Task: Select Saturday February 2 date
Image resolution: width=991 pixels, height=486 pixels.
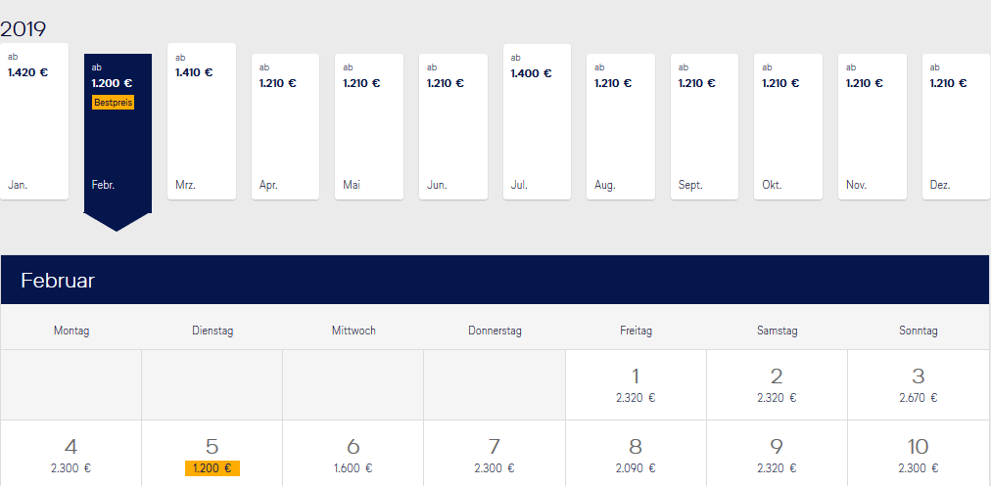Action: [777, 385]
